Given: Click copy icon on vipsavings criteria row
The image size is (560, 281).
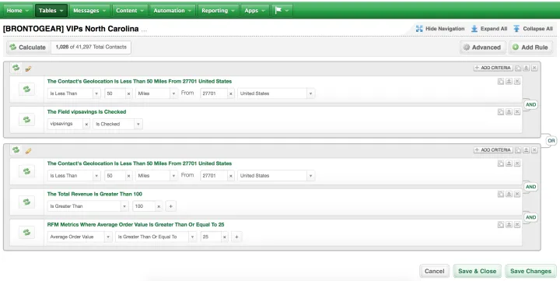Looking at the screenshot, I should tap(501, 112).
